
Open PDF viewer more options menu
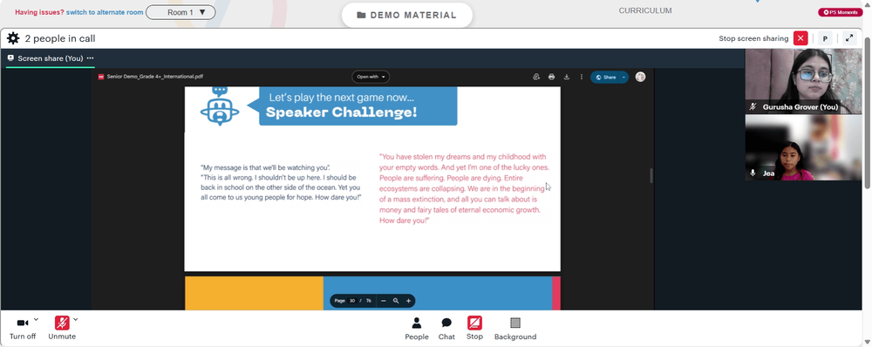click(x=581, y=77)
